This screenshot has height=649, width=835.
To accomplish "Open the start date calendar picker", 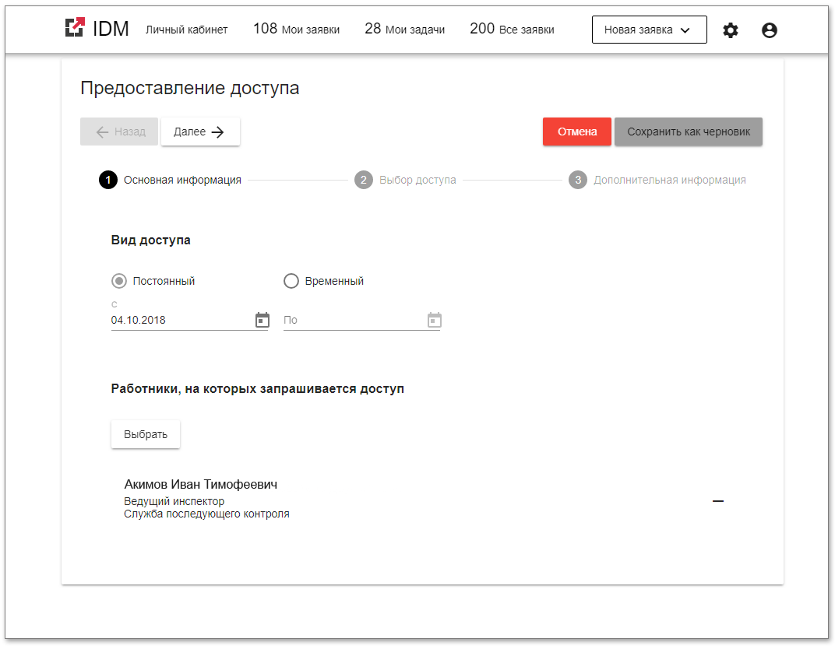I will point(262,320).
